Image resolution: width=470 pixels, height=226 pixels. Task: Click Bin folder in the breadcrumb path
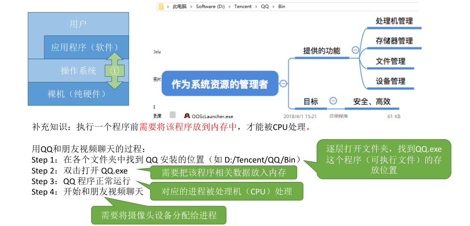click(281, 7)
